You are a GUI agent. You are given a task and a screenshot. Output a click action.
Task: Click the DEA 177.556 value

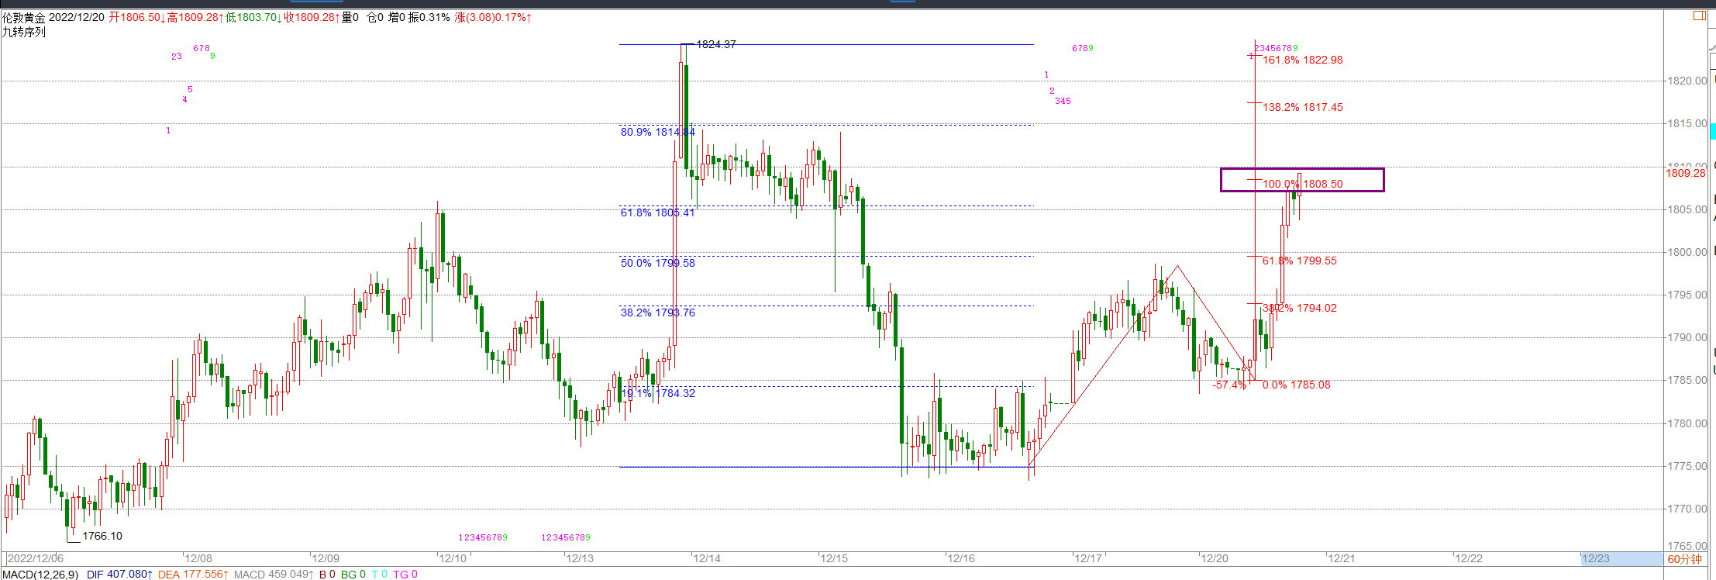(x=193, y=575)
